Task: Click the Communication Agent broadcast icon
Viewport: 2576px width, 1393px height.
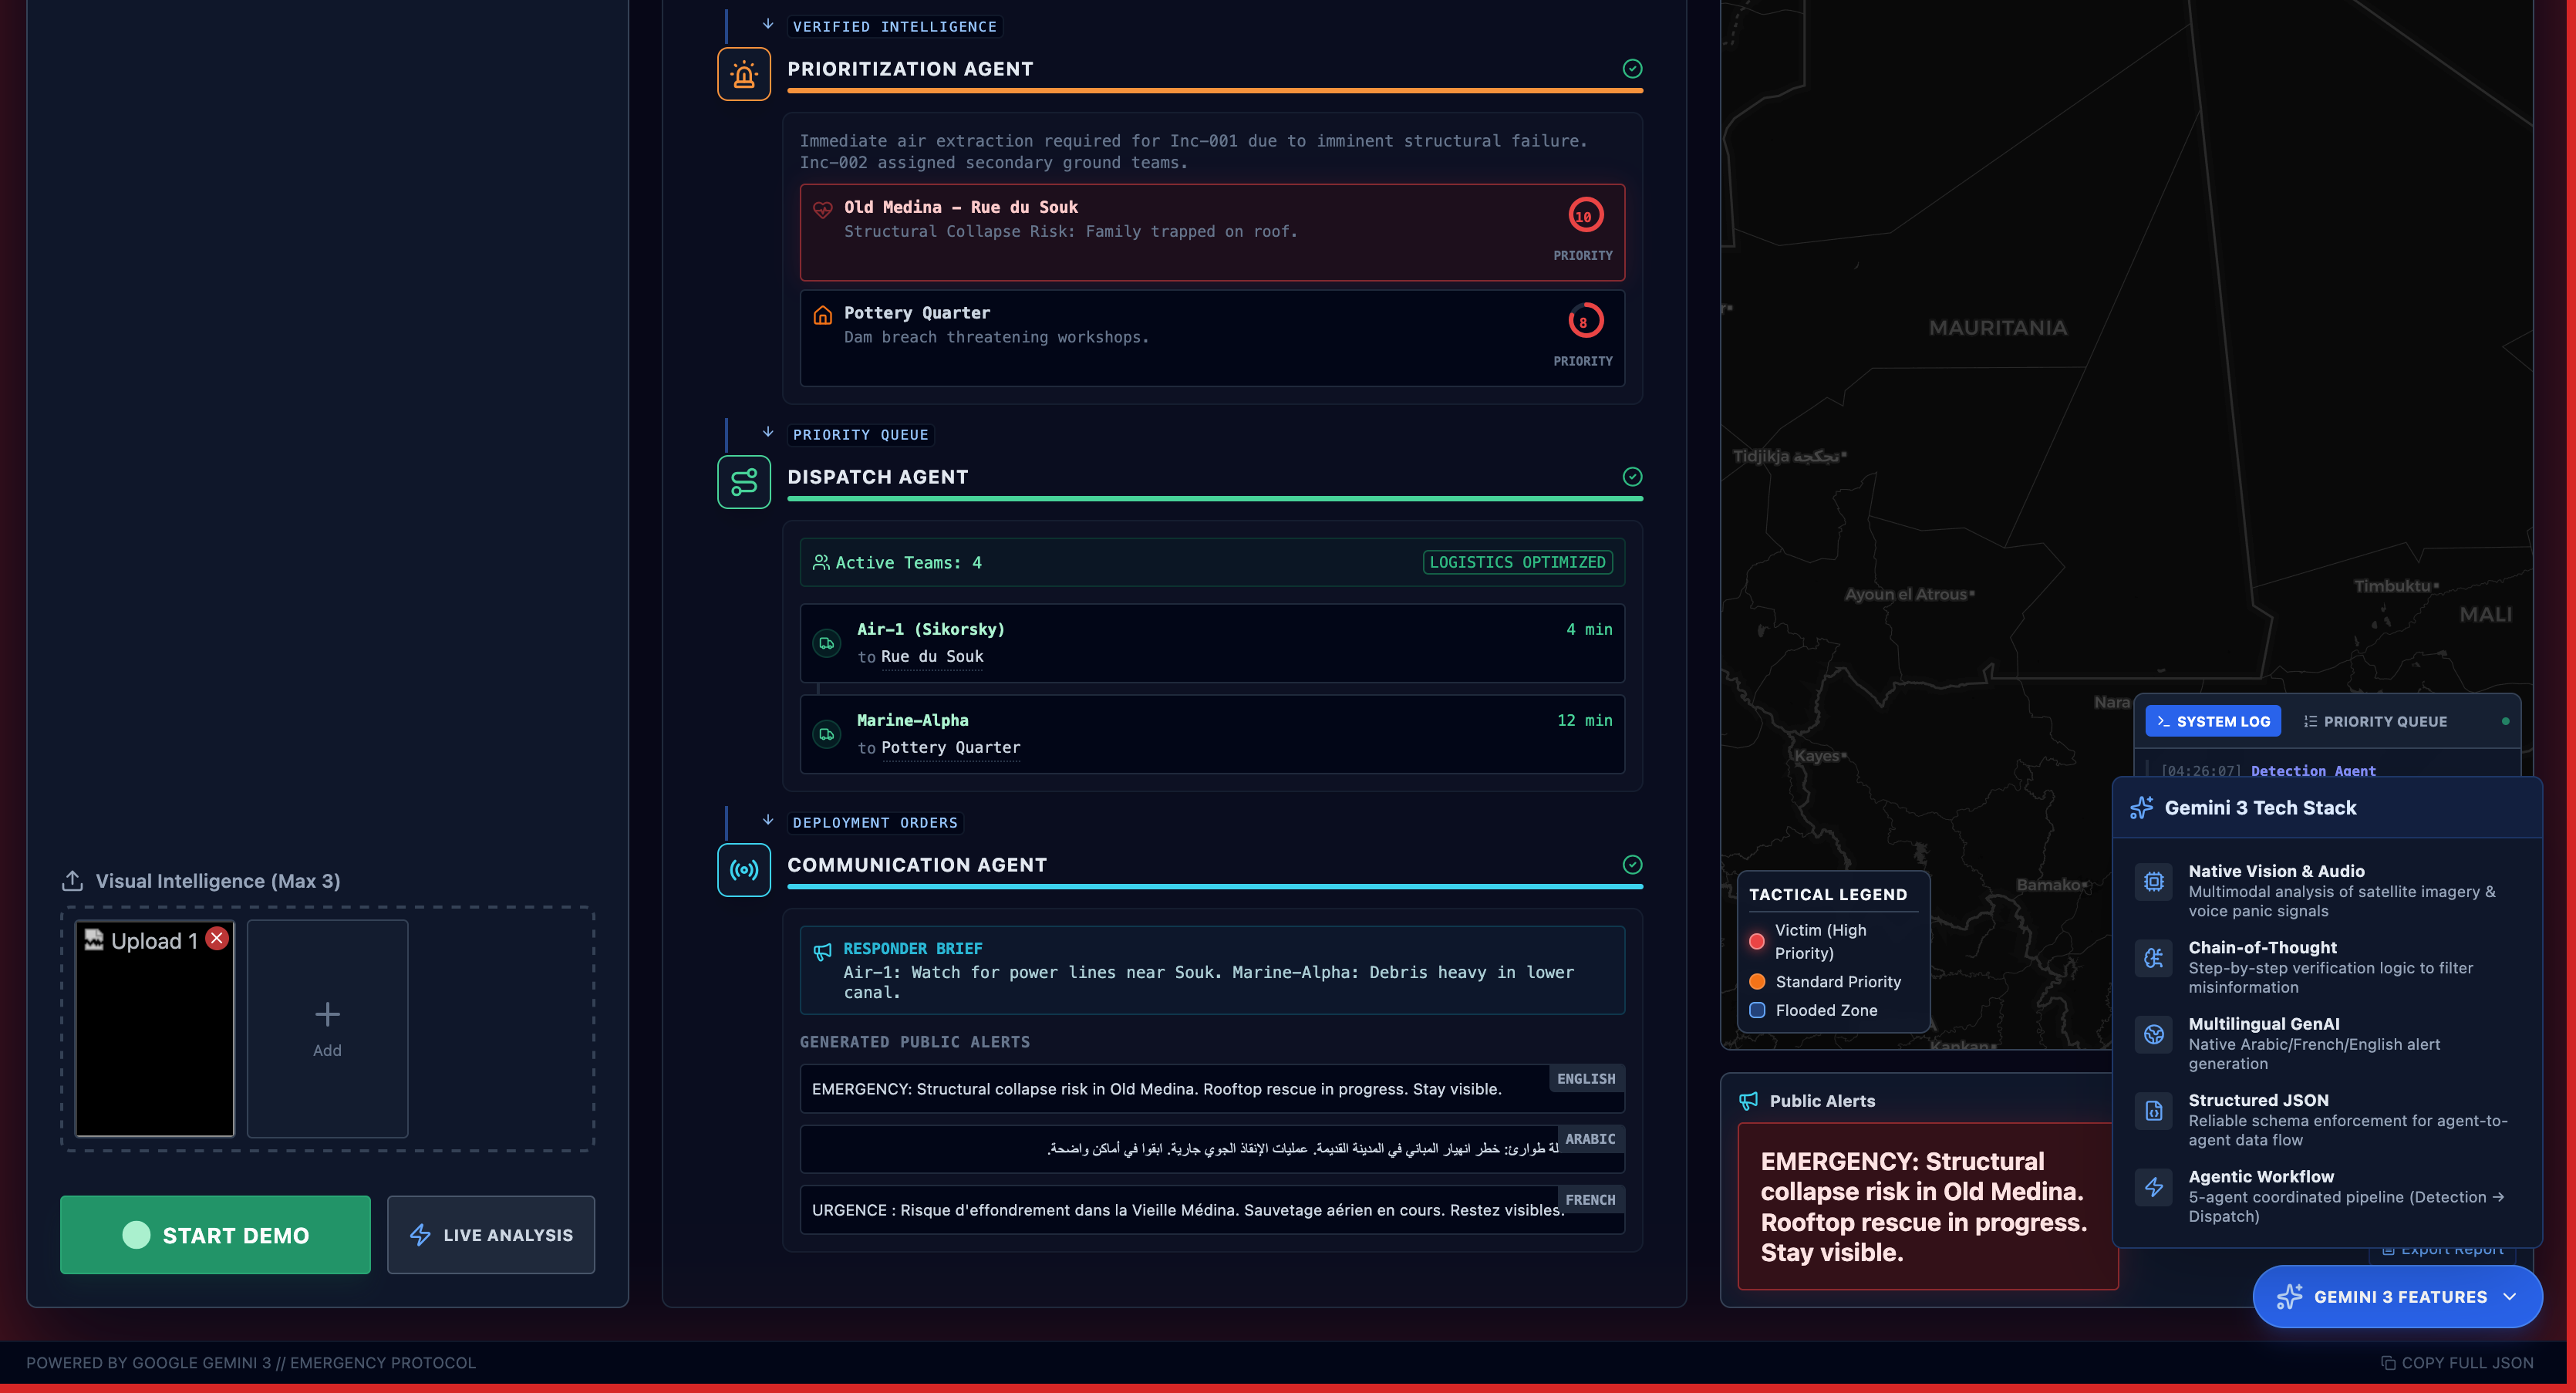Action: (x=743, y=870)
